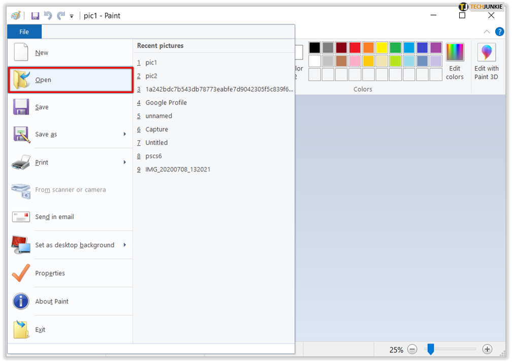
Task: Expand Save as submenu arrow
Action: coord(125,135)
